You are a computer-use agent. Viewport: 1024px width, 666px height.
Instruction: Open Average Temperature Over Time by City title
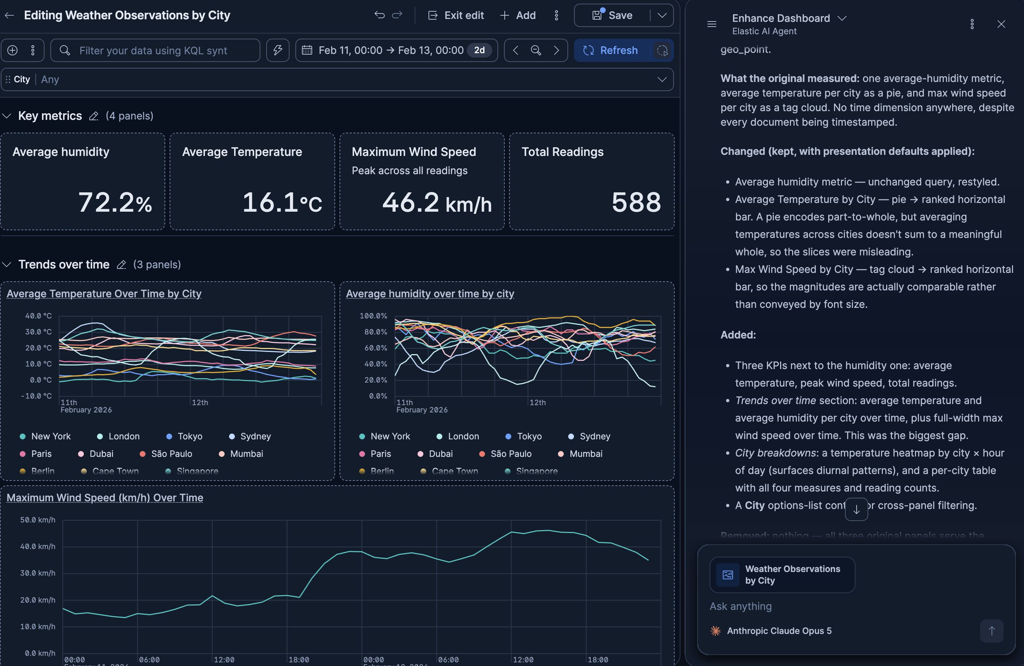coord(104,294)
